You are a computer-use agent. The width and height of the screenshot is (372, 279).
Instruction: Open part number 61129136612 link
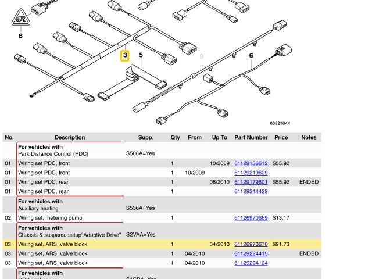pos(251,164)
